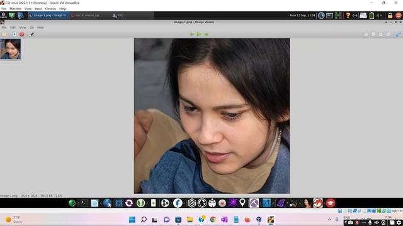Go to the previous image arrow

coord(191,34)
